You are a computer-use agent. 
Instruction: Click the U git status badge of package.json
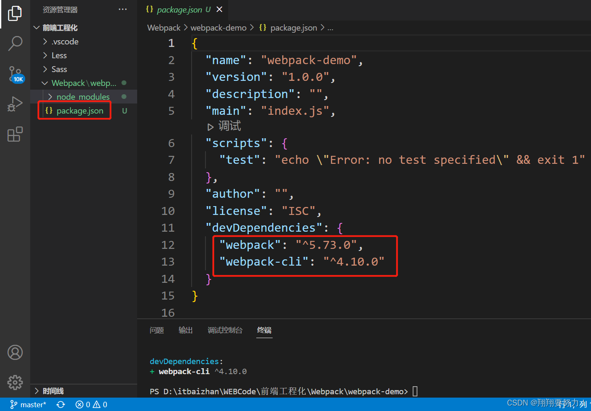(x=124, y=111)
